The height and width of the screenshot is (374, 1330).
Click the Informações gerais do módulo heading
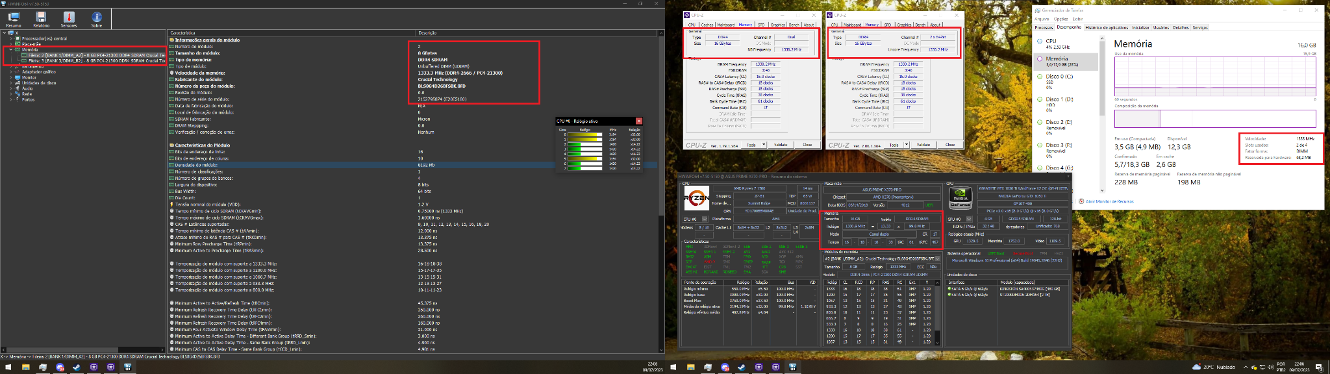pyautogui.click(x=207, y=40)
